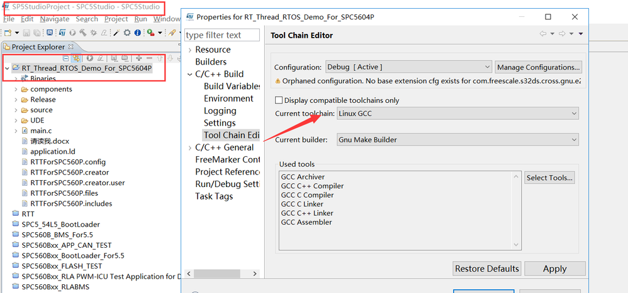Click the up arrow in Project Explorer toolbar
Screen dimensions: 628x293
point(160,58)
